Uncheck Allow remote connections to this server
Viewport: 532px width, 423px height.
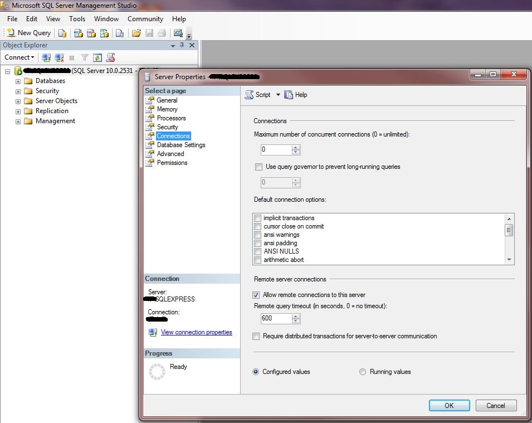[256, 295]
